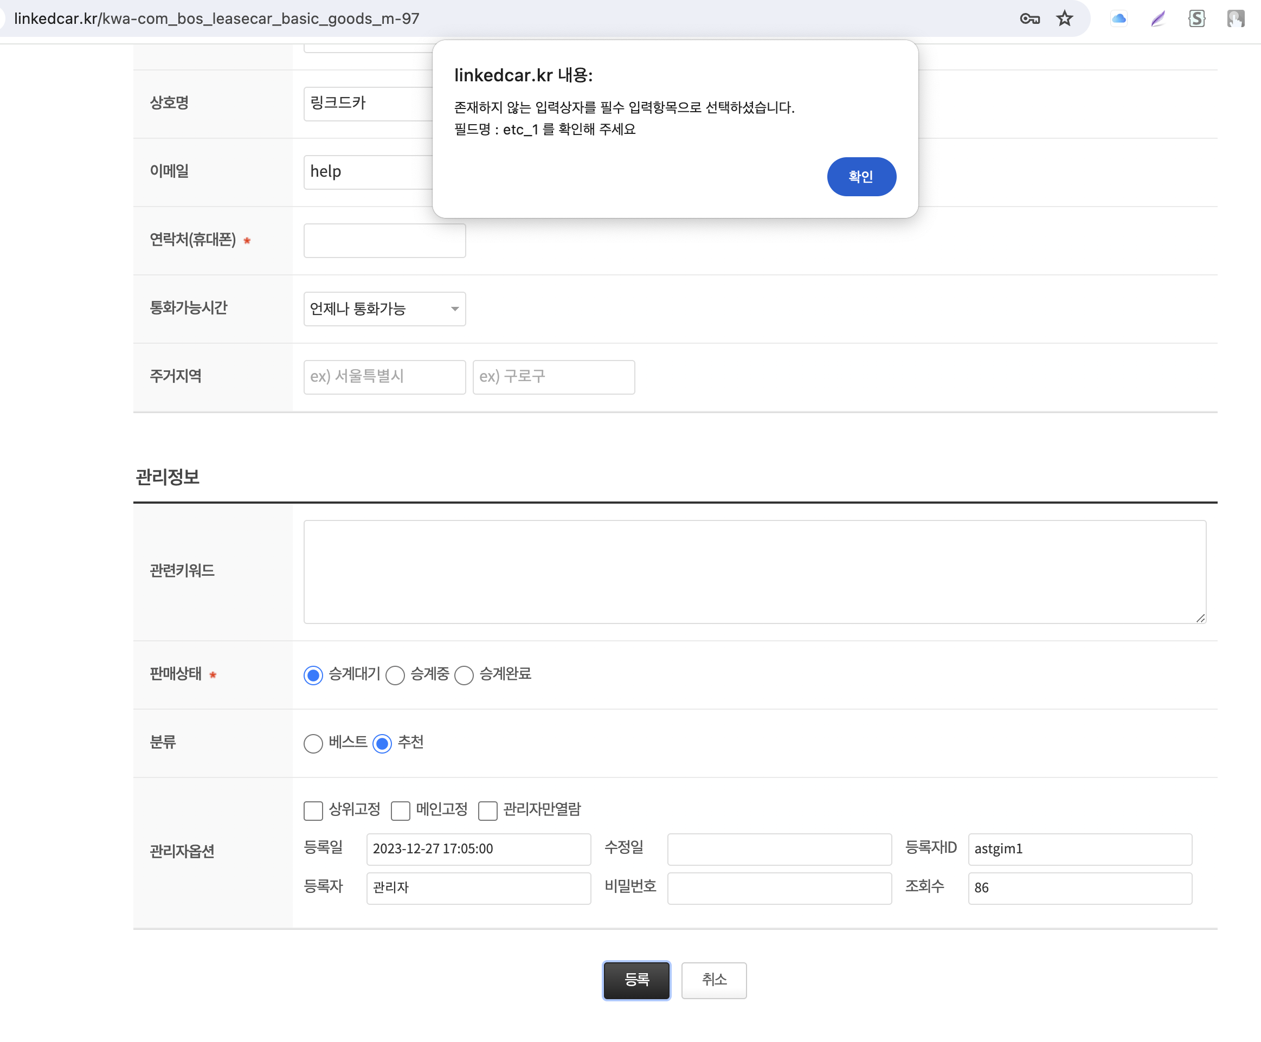Viewport: 1261px width, 1042px height.
Task: Tick the 관리자만열람 checkbox
Action: pos(487,811)
